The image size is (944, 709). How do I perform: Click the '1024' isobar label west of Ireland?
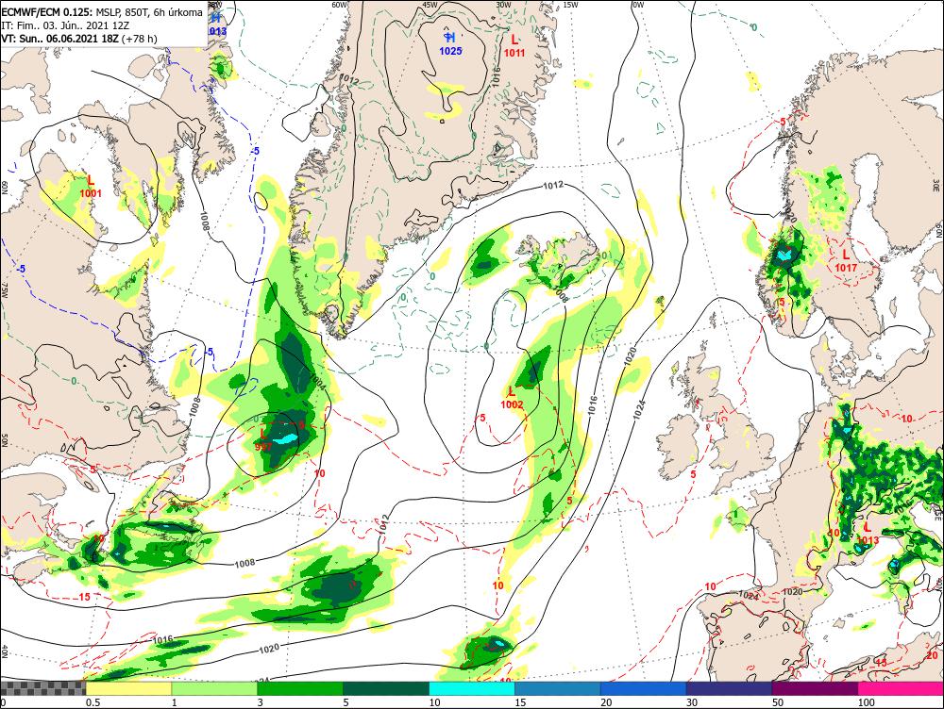click(x=641, y=408)
